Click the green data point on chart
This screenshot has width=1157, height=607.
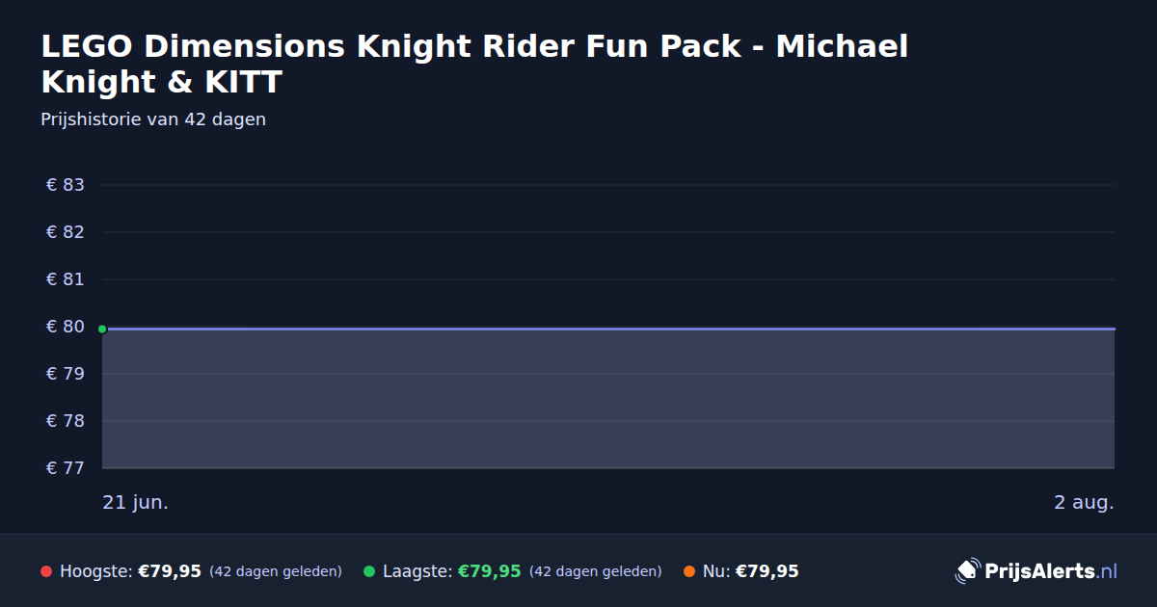102,329
